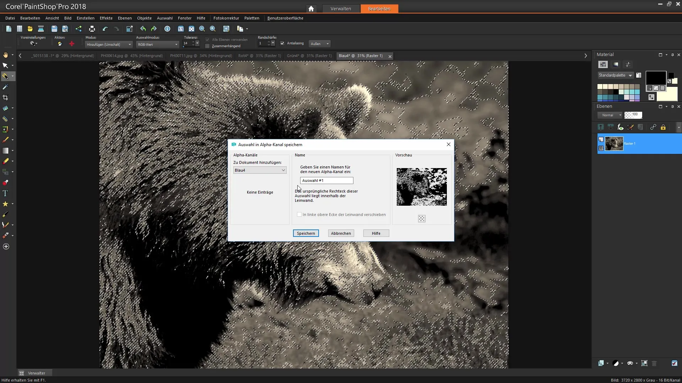The width and height of the screenshot is (682, 383).
Task: Create a new image via toolbar icon
Action: [9, 29]
